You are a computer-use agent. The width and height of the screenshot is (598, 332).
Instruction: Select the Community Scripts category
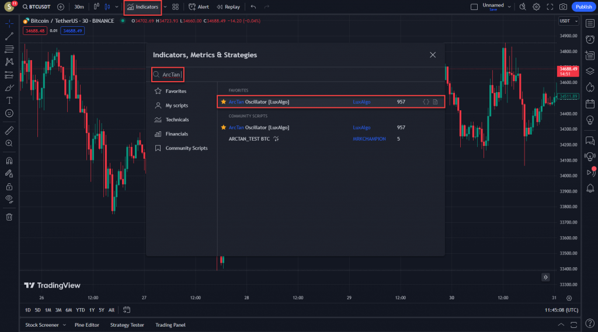tap(186, 148)
